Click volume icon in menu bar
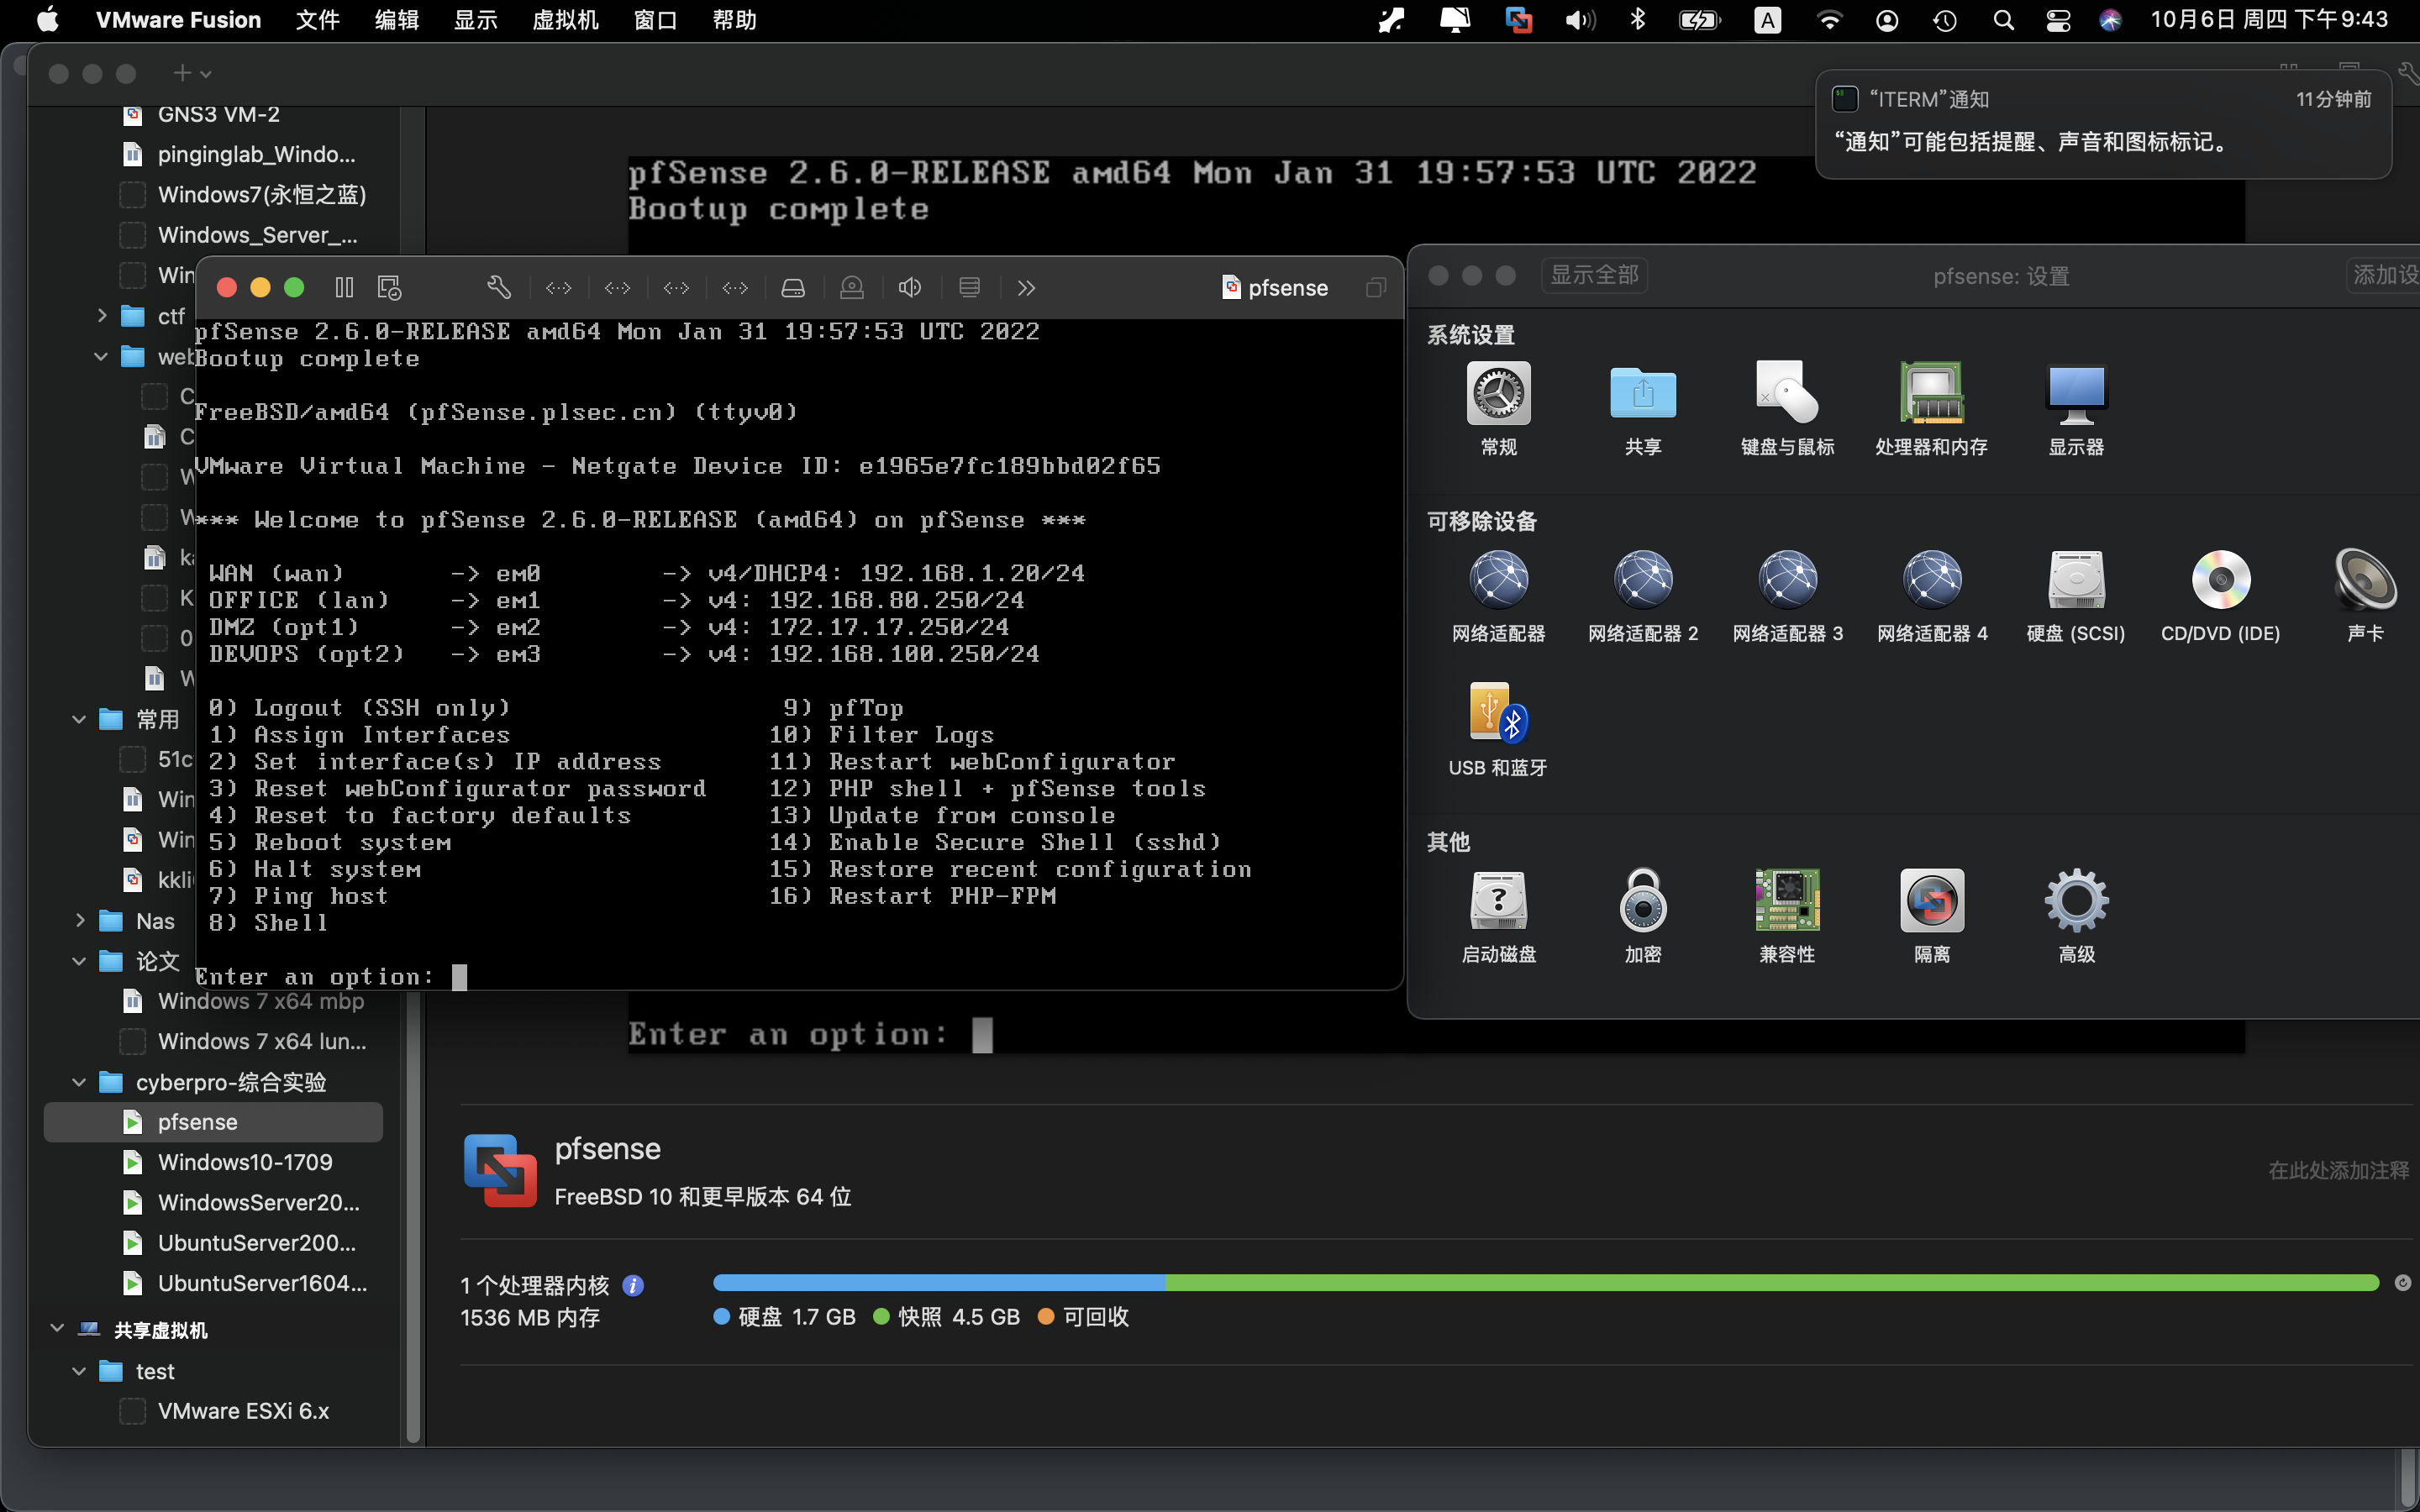This screenshot has width=2420, height=1512. click(1580, 20)
